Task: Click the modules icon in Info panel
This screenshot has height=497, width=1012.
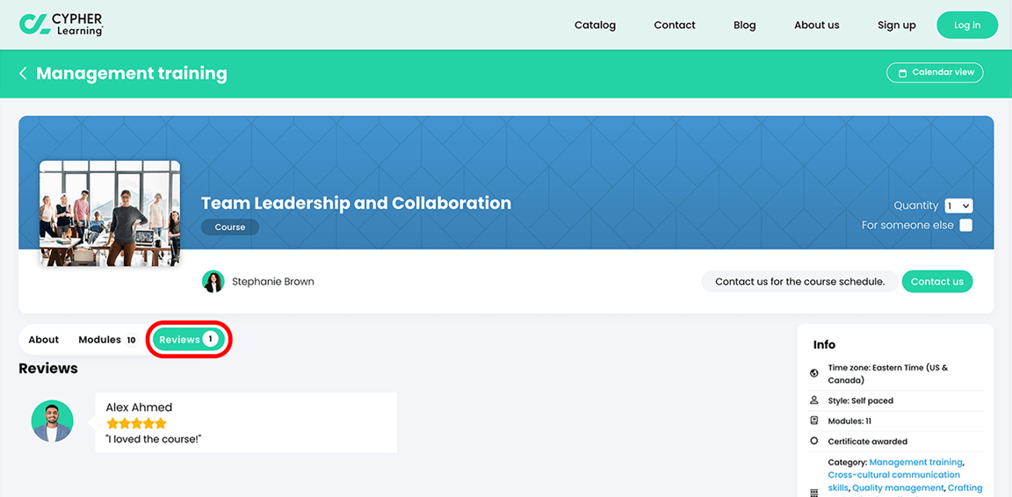Action: pyautogui.click(x=813, y=421)
